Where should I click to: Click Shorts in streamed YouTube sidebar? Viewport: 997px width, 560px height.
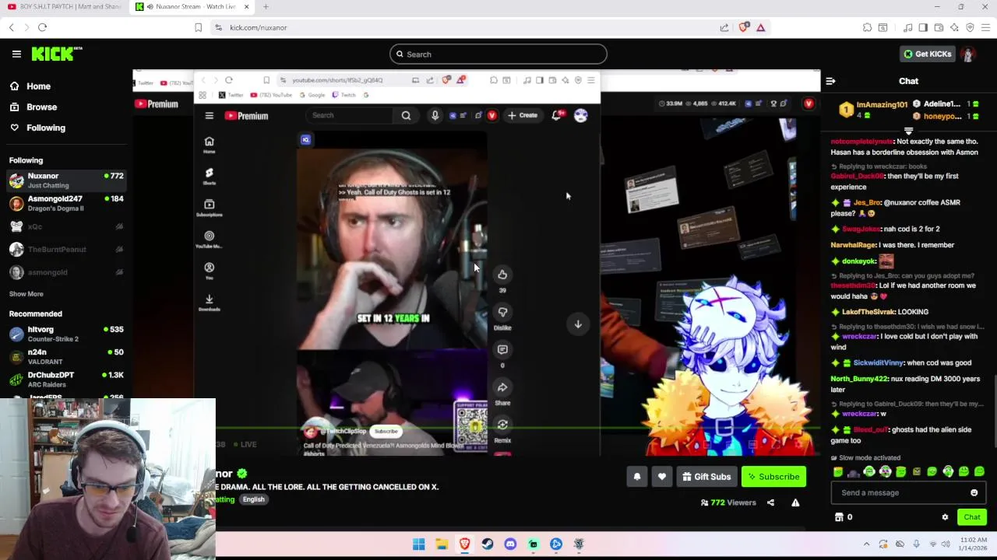(x=209, y=176)
